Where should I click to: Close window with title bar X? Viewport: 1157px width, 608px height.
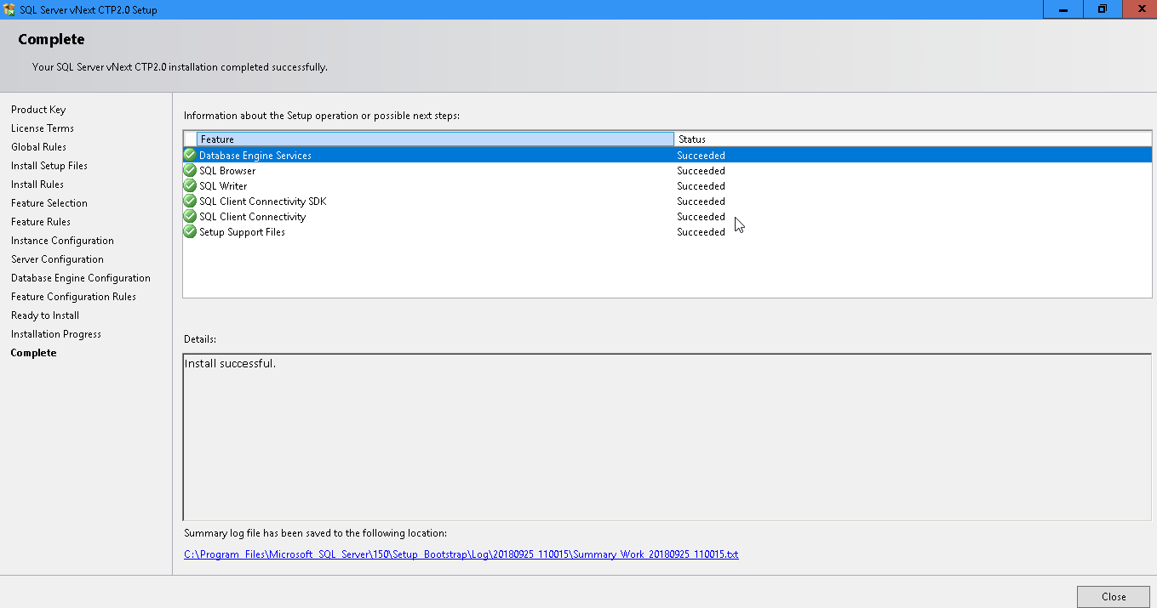pos(1139,9)
